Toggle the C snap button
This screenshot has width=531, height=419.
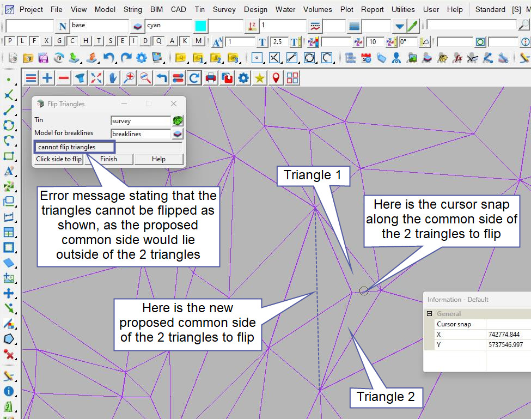72,41
